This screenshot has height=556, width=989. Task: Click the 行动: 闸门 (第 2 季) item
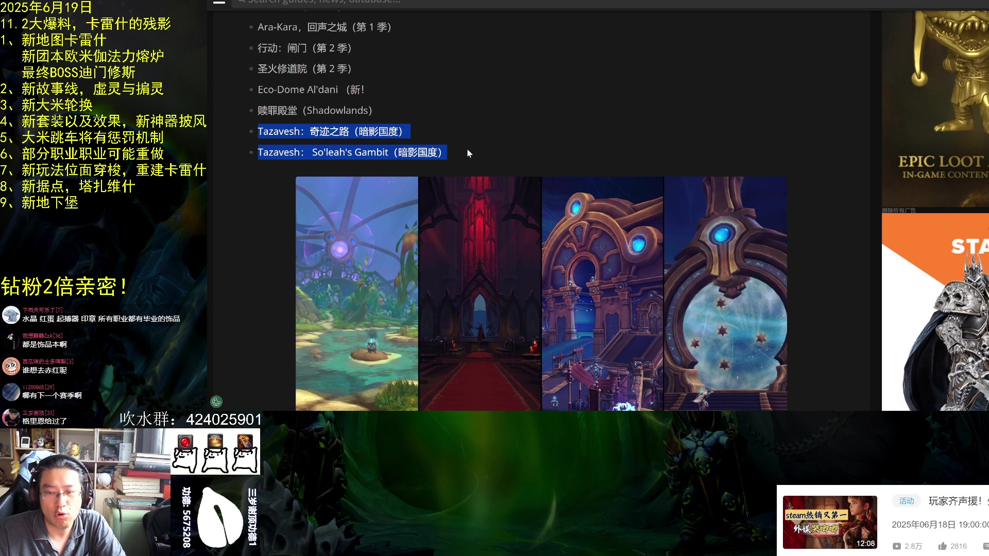click(x=304, y=48)
